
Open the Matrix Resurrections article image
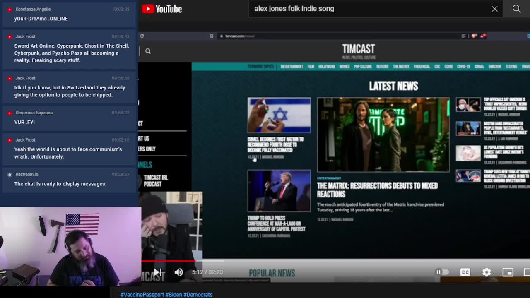tap(383, 135)
